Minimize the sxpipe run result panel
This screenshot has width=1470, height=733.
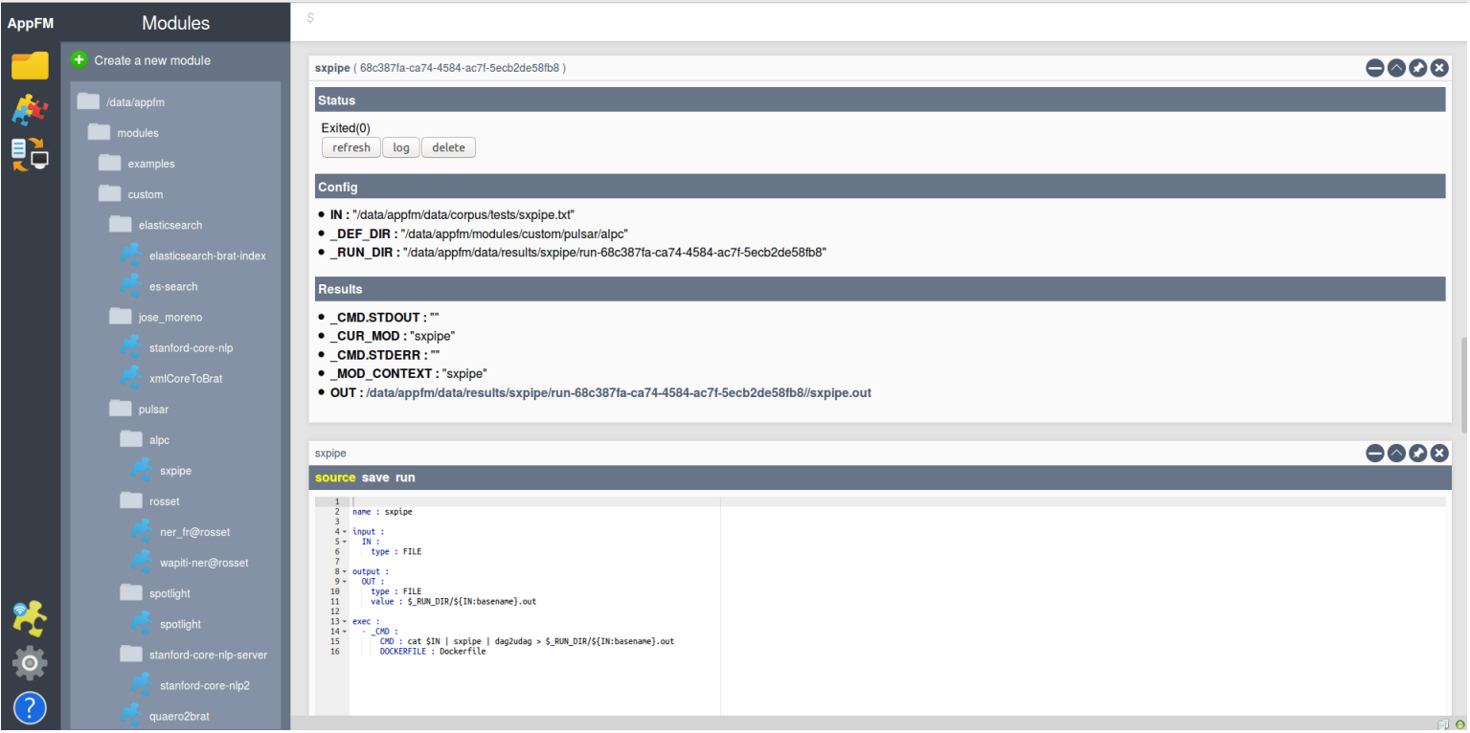(x=1375, y=68)
